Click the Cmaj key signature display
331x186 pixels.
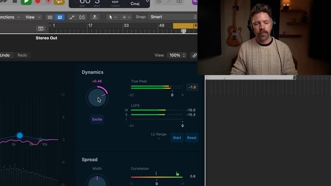pyautogui.click(x=135, y=4)
